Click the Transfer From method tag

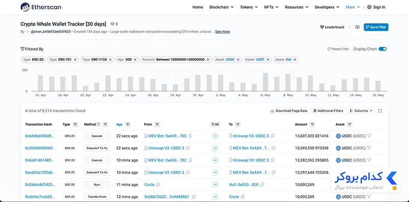coord(97,197)
